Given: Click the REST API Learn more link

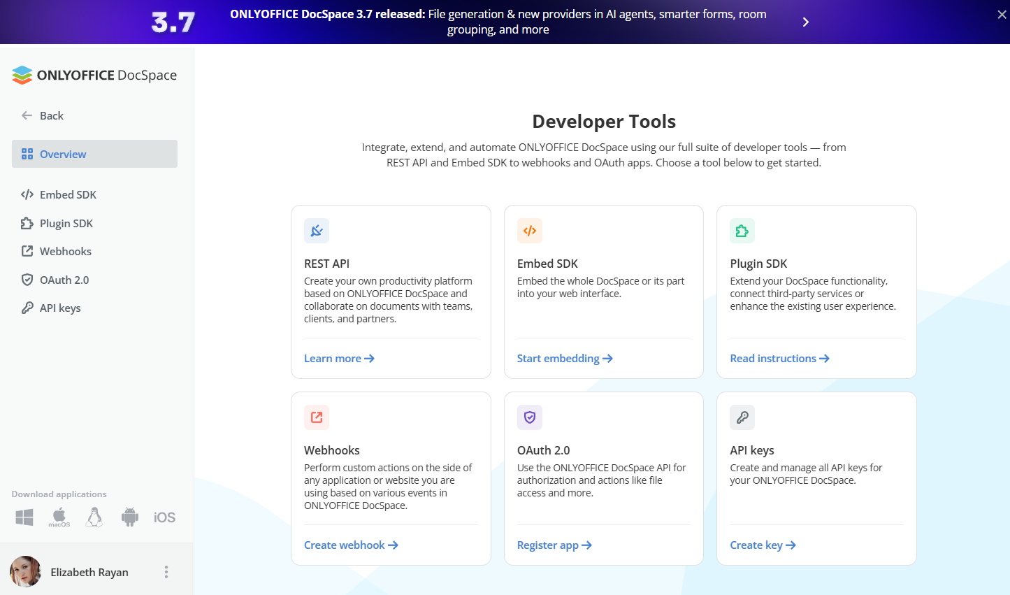Looking at the screenshot, I should [340, 359].
